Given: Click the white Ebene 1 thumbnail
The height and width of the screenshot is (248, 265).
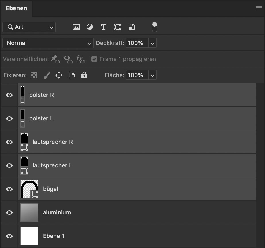Looking at the screenshot, I should pyautogui.click(x=29, y=236).
